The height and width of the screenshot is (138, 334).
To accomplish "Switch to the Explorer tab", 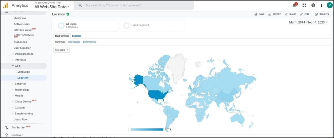I will point(76,36).
